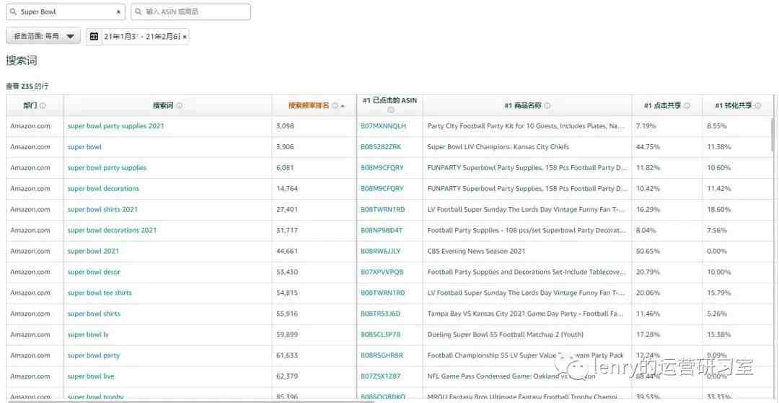779x403 pixels.
Task: Clear the Super Bowl search term box
Action: click(x=118, y=12)
